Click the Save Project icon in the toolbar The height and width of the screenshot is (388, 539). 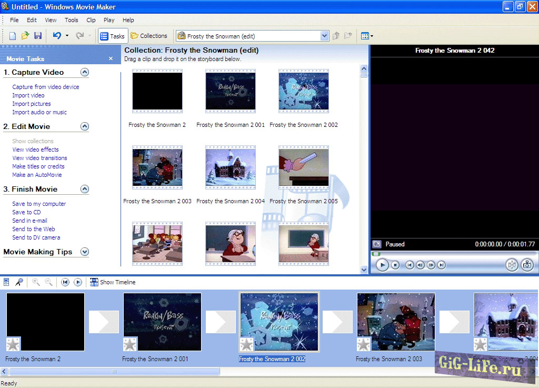coord(37,35)
